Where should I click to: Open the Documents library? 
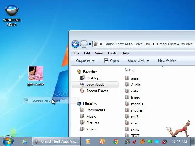[95, 110]
